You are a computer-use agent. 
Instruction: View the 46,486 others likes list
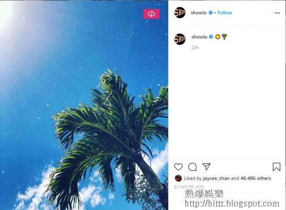tap(256, 178)
